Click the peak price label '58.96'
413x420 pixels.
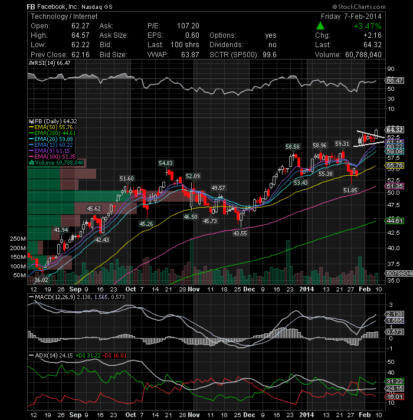320,146
